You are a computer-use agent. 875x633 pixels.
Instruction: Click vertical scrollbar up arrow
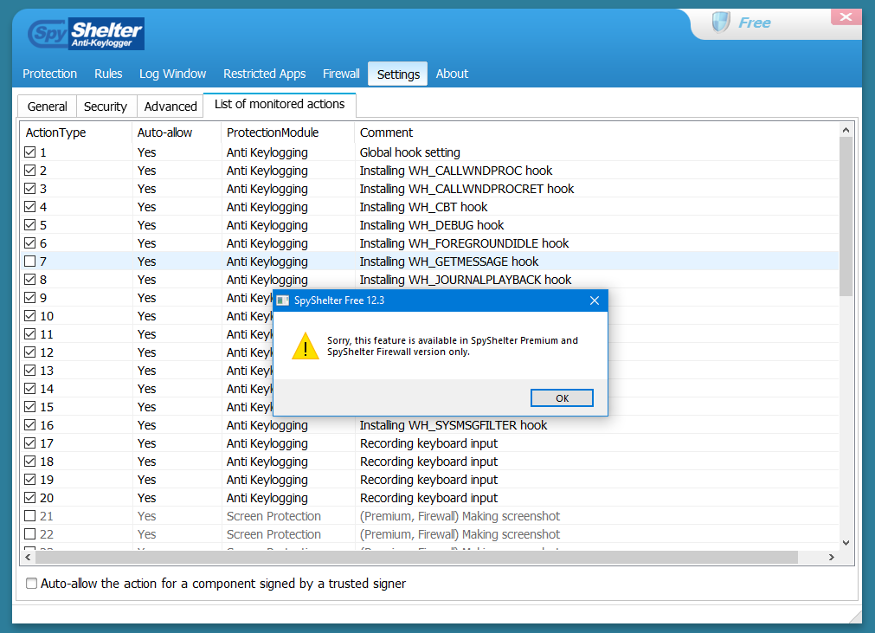[x=846, y=130]
